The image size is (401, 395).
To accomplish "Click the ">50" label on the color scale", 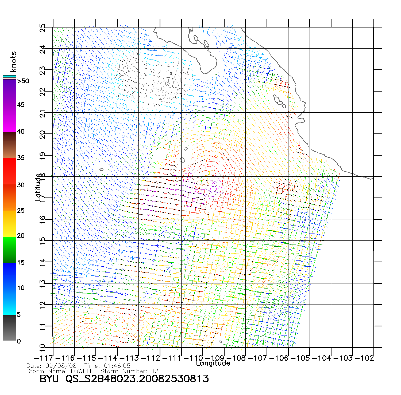I will coord(23,81).
